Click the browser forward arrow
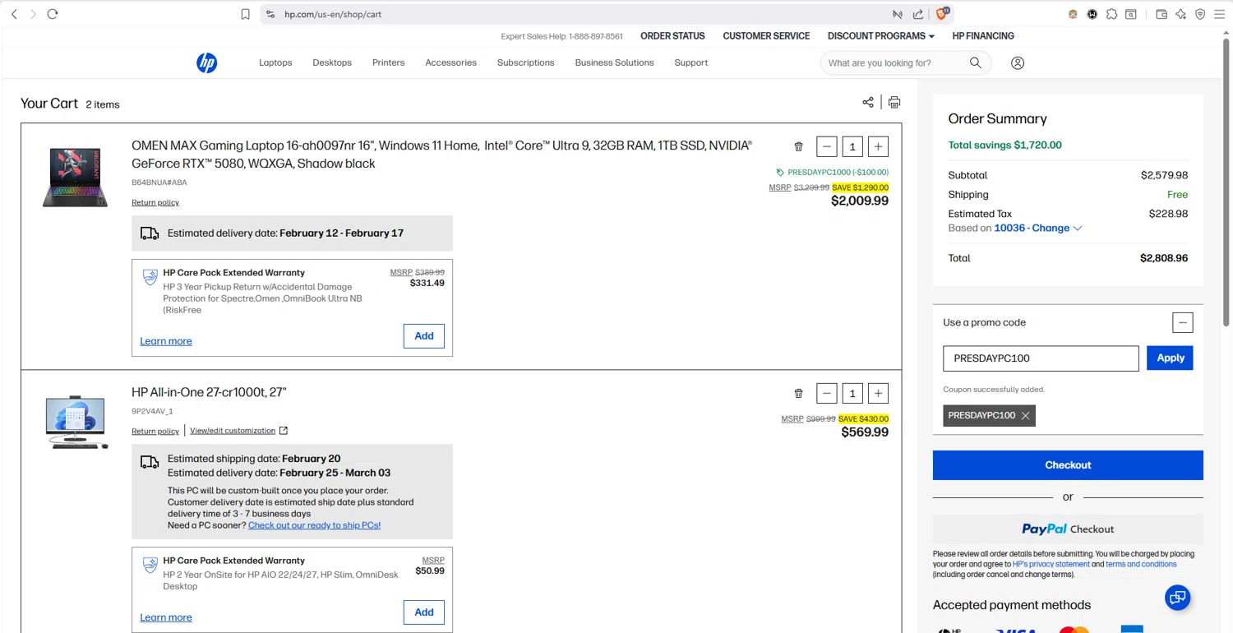Screen dimensions: 1233x633 pyautogui.click(x=33, y=14)
